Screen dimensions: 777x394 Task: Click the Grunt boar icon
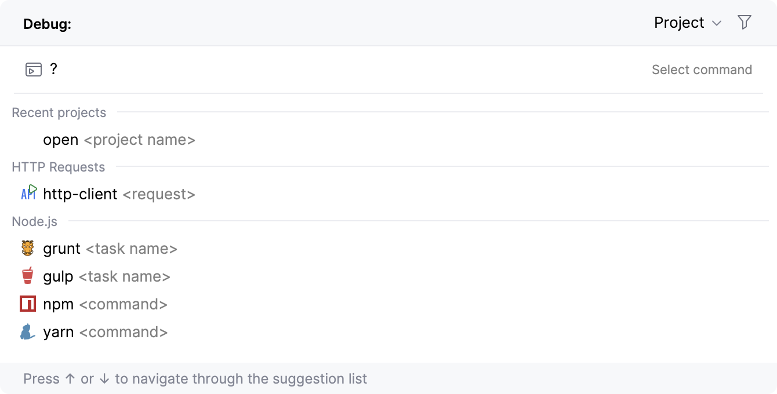(28, 249)
